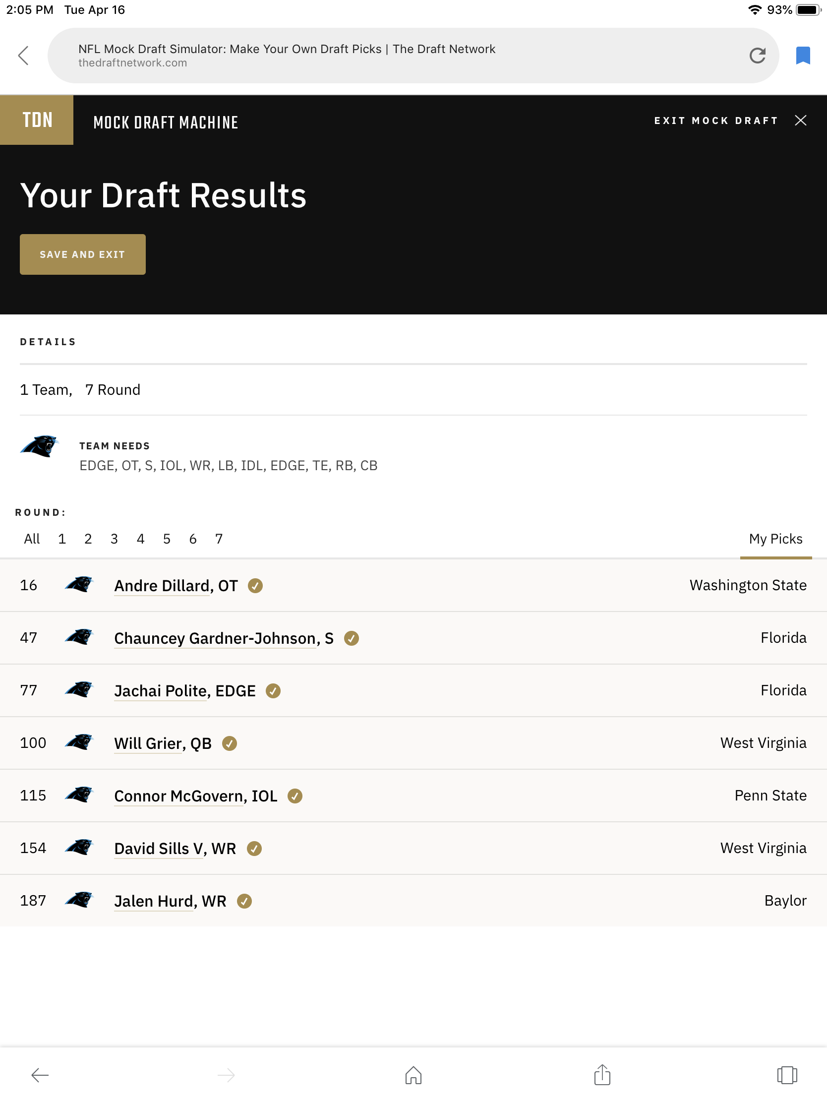Tap the browser reload icon

(x=757, y=56)
